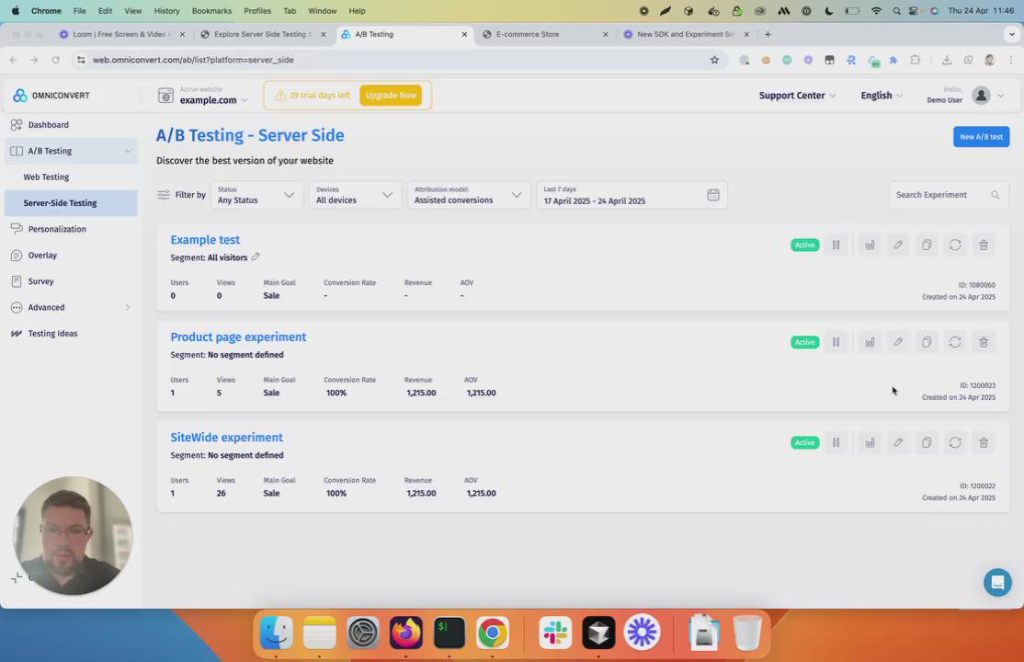Duplicate the Example test experiment
The height and width of the screenshot is (662, 1024).
tap(926, 245)
